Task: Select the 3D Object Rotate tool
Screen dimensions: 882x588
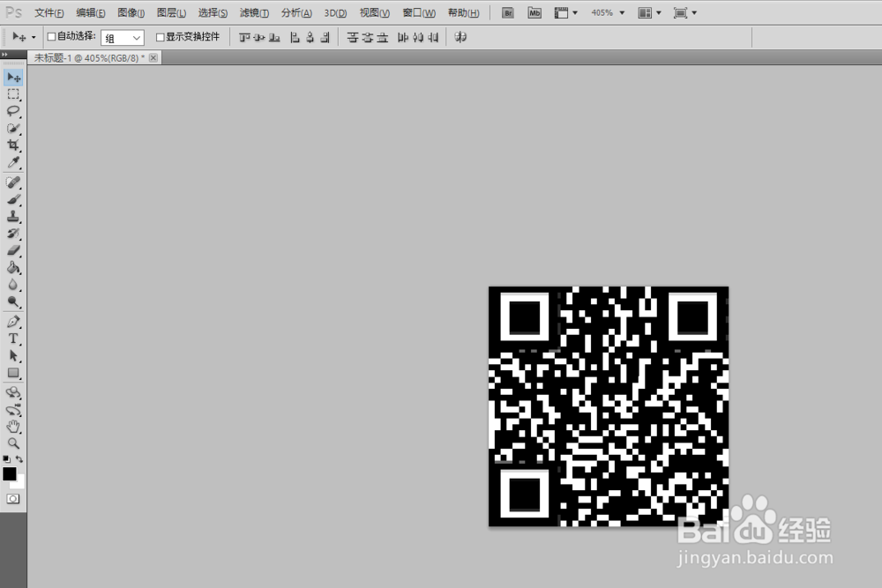Action: (x=13, y=392)
